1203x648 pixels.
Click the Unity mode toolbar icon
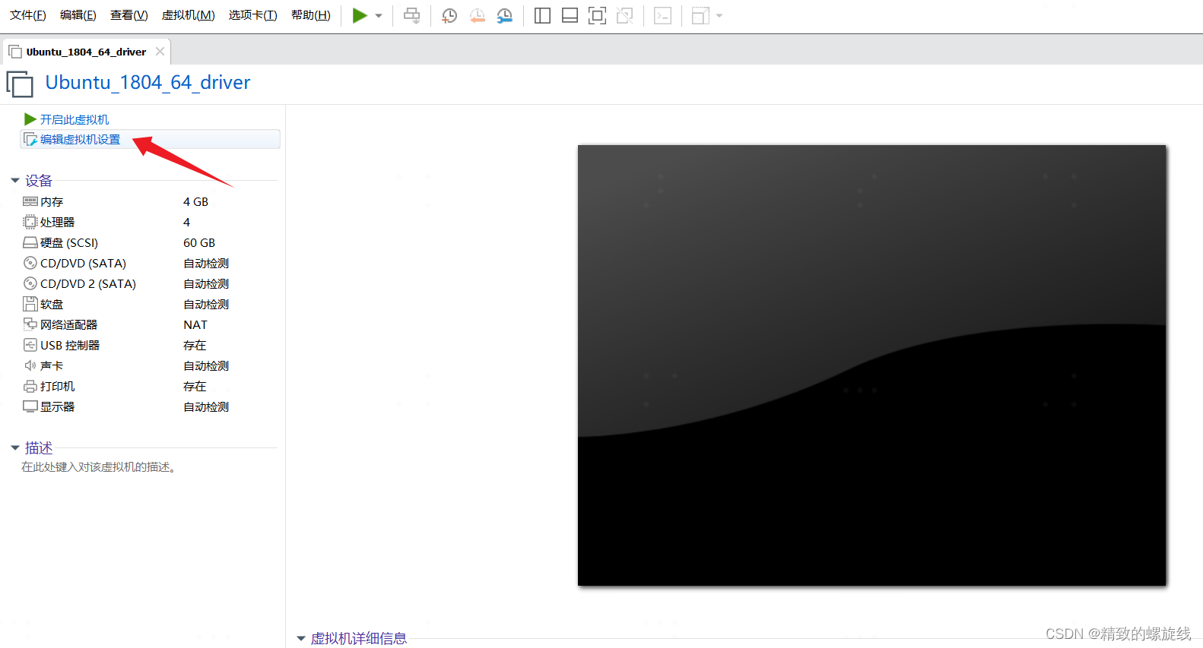pos(625,15)
